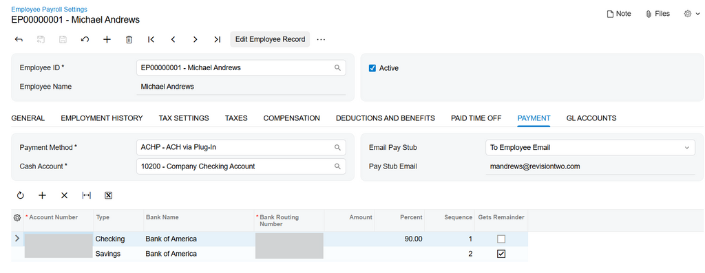
Task: Click the Type column header
Action: (118, 221)
